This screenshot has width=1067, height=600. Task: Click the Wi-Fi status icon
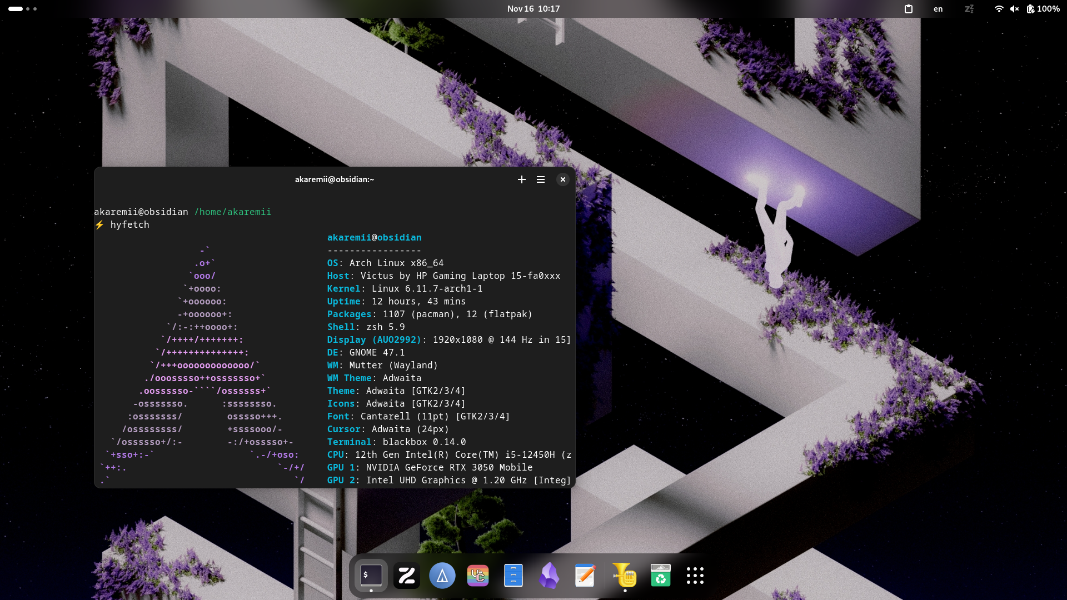[x=999, y=9]
